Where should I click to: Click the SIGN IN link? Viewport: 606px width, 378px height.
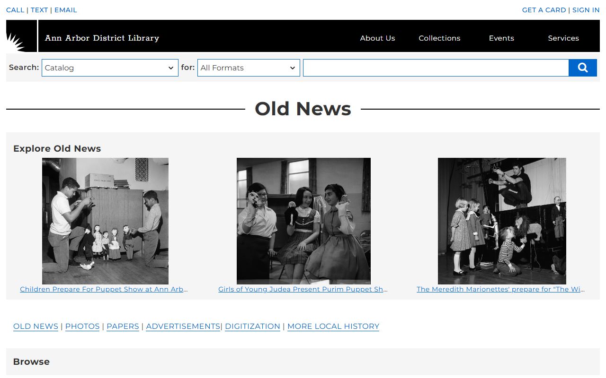click(586, 10)
